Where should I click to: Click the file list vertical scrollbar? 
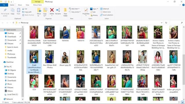tap(184, 69)
